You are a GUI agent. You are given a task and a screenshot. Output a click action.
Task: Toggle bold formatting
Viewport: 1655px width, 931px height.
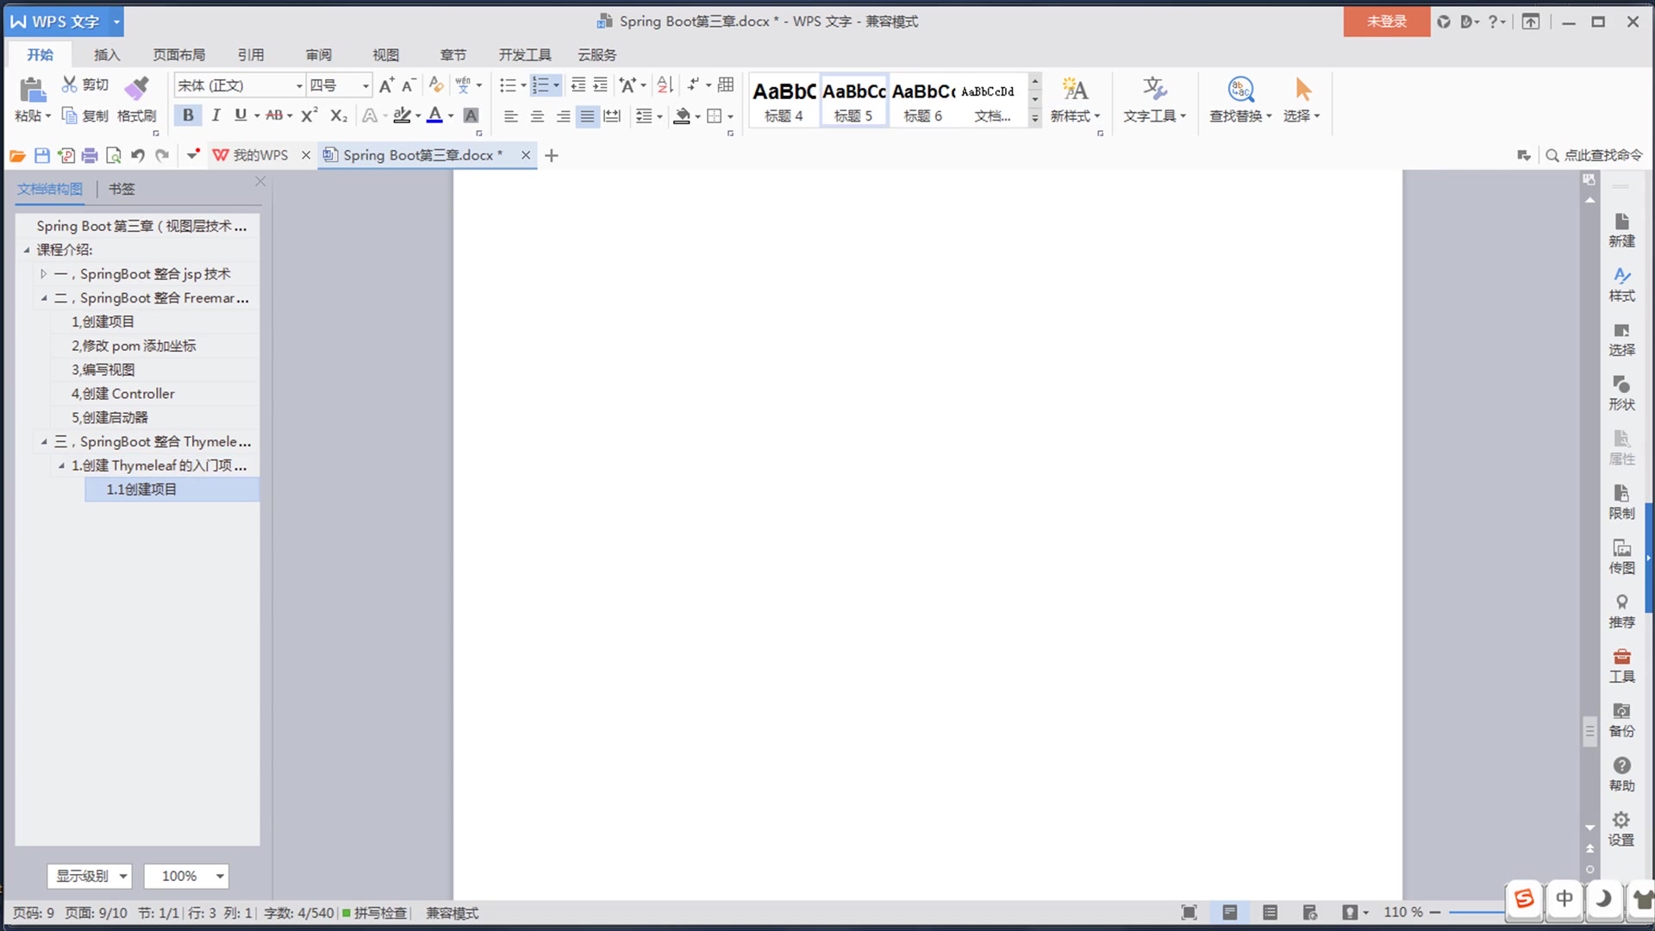[x=188, y=116]
